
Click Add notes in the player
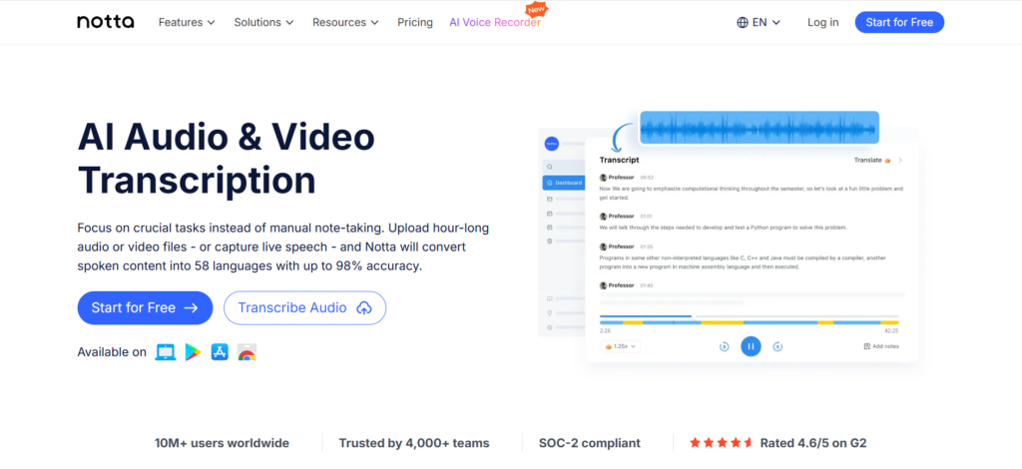tap(881, 346)
